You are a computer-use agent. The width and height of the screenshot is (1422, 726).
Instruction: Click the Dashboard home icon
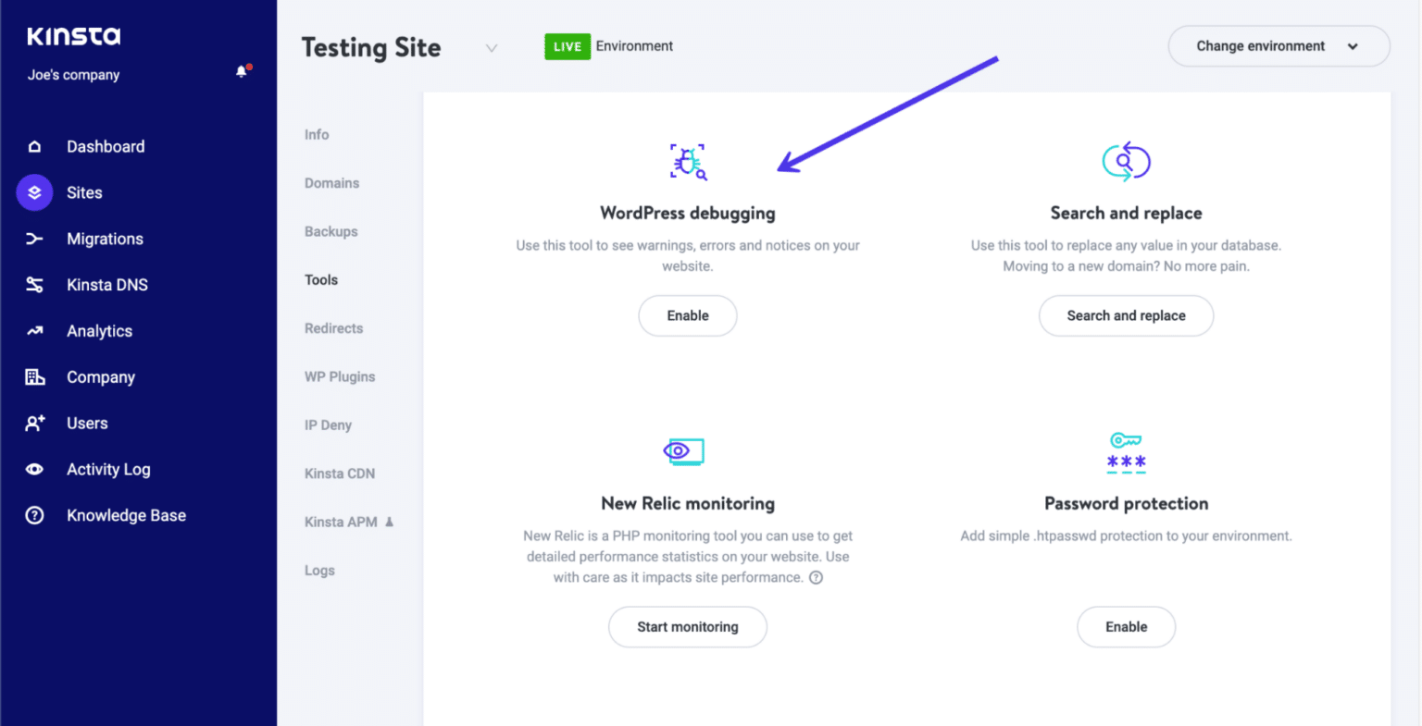(35, 147)
